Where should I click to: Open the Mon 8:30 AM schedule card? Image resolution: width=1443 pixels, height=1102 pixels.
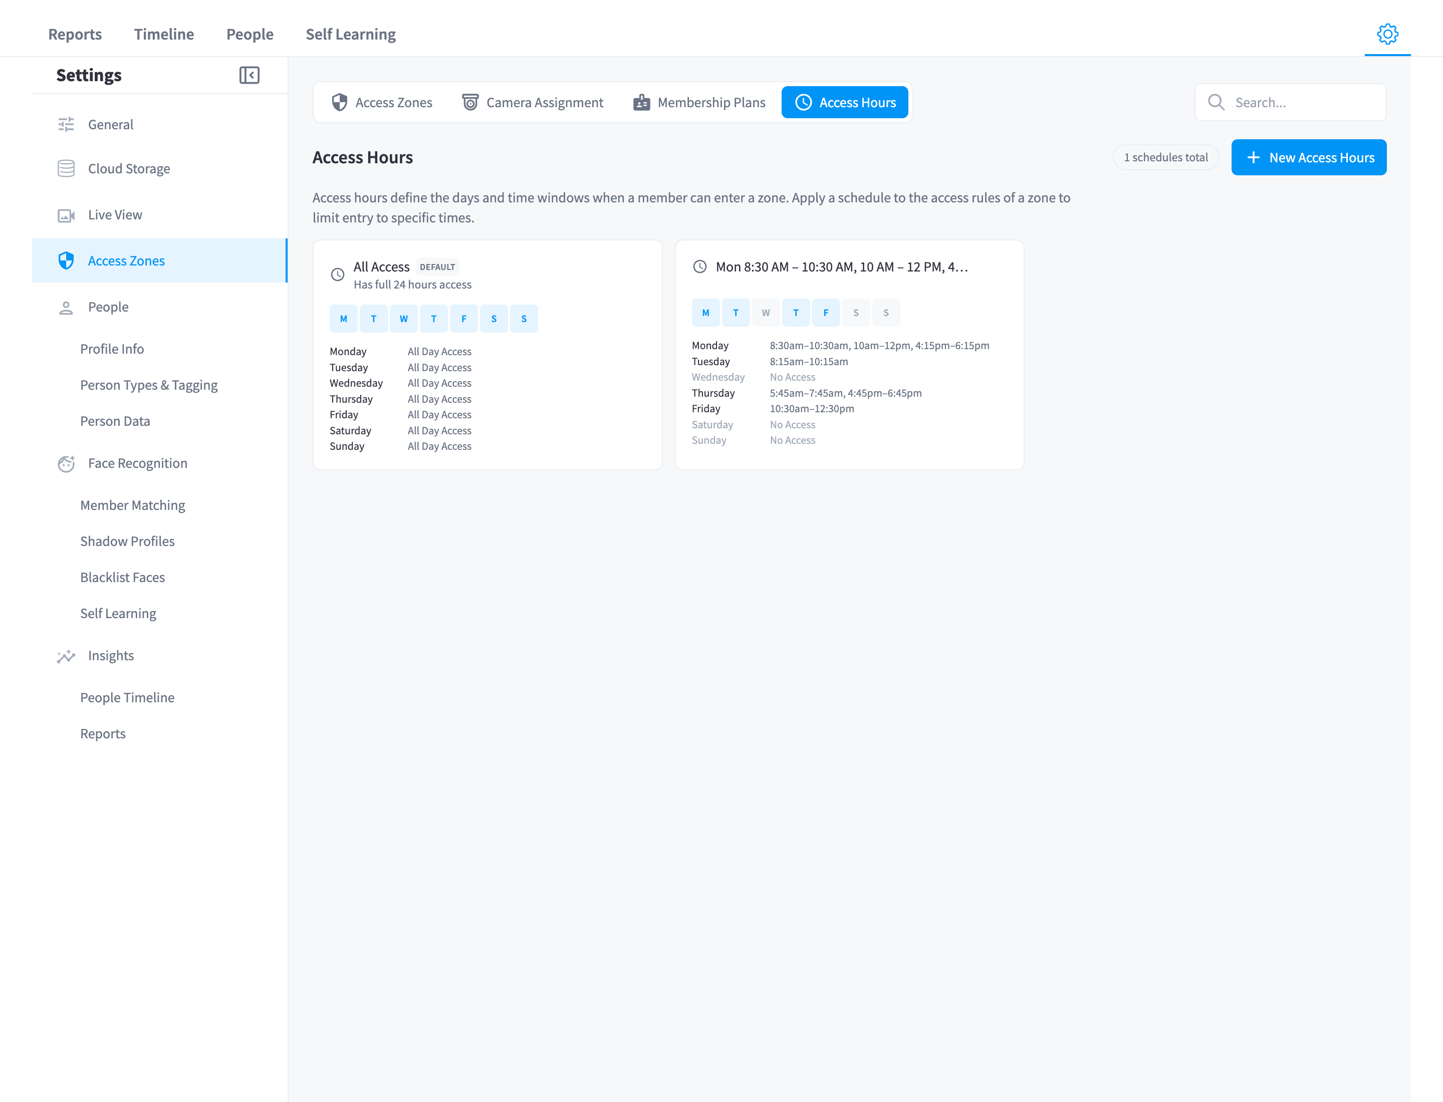tap(849, 355)
